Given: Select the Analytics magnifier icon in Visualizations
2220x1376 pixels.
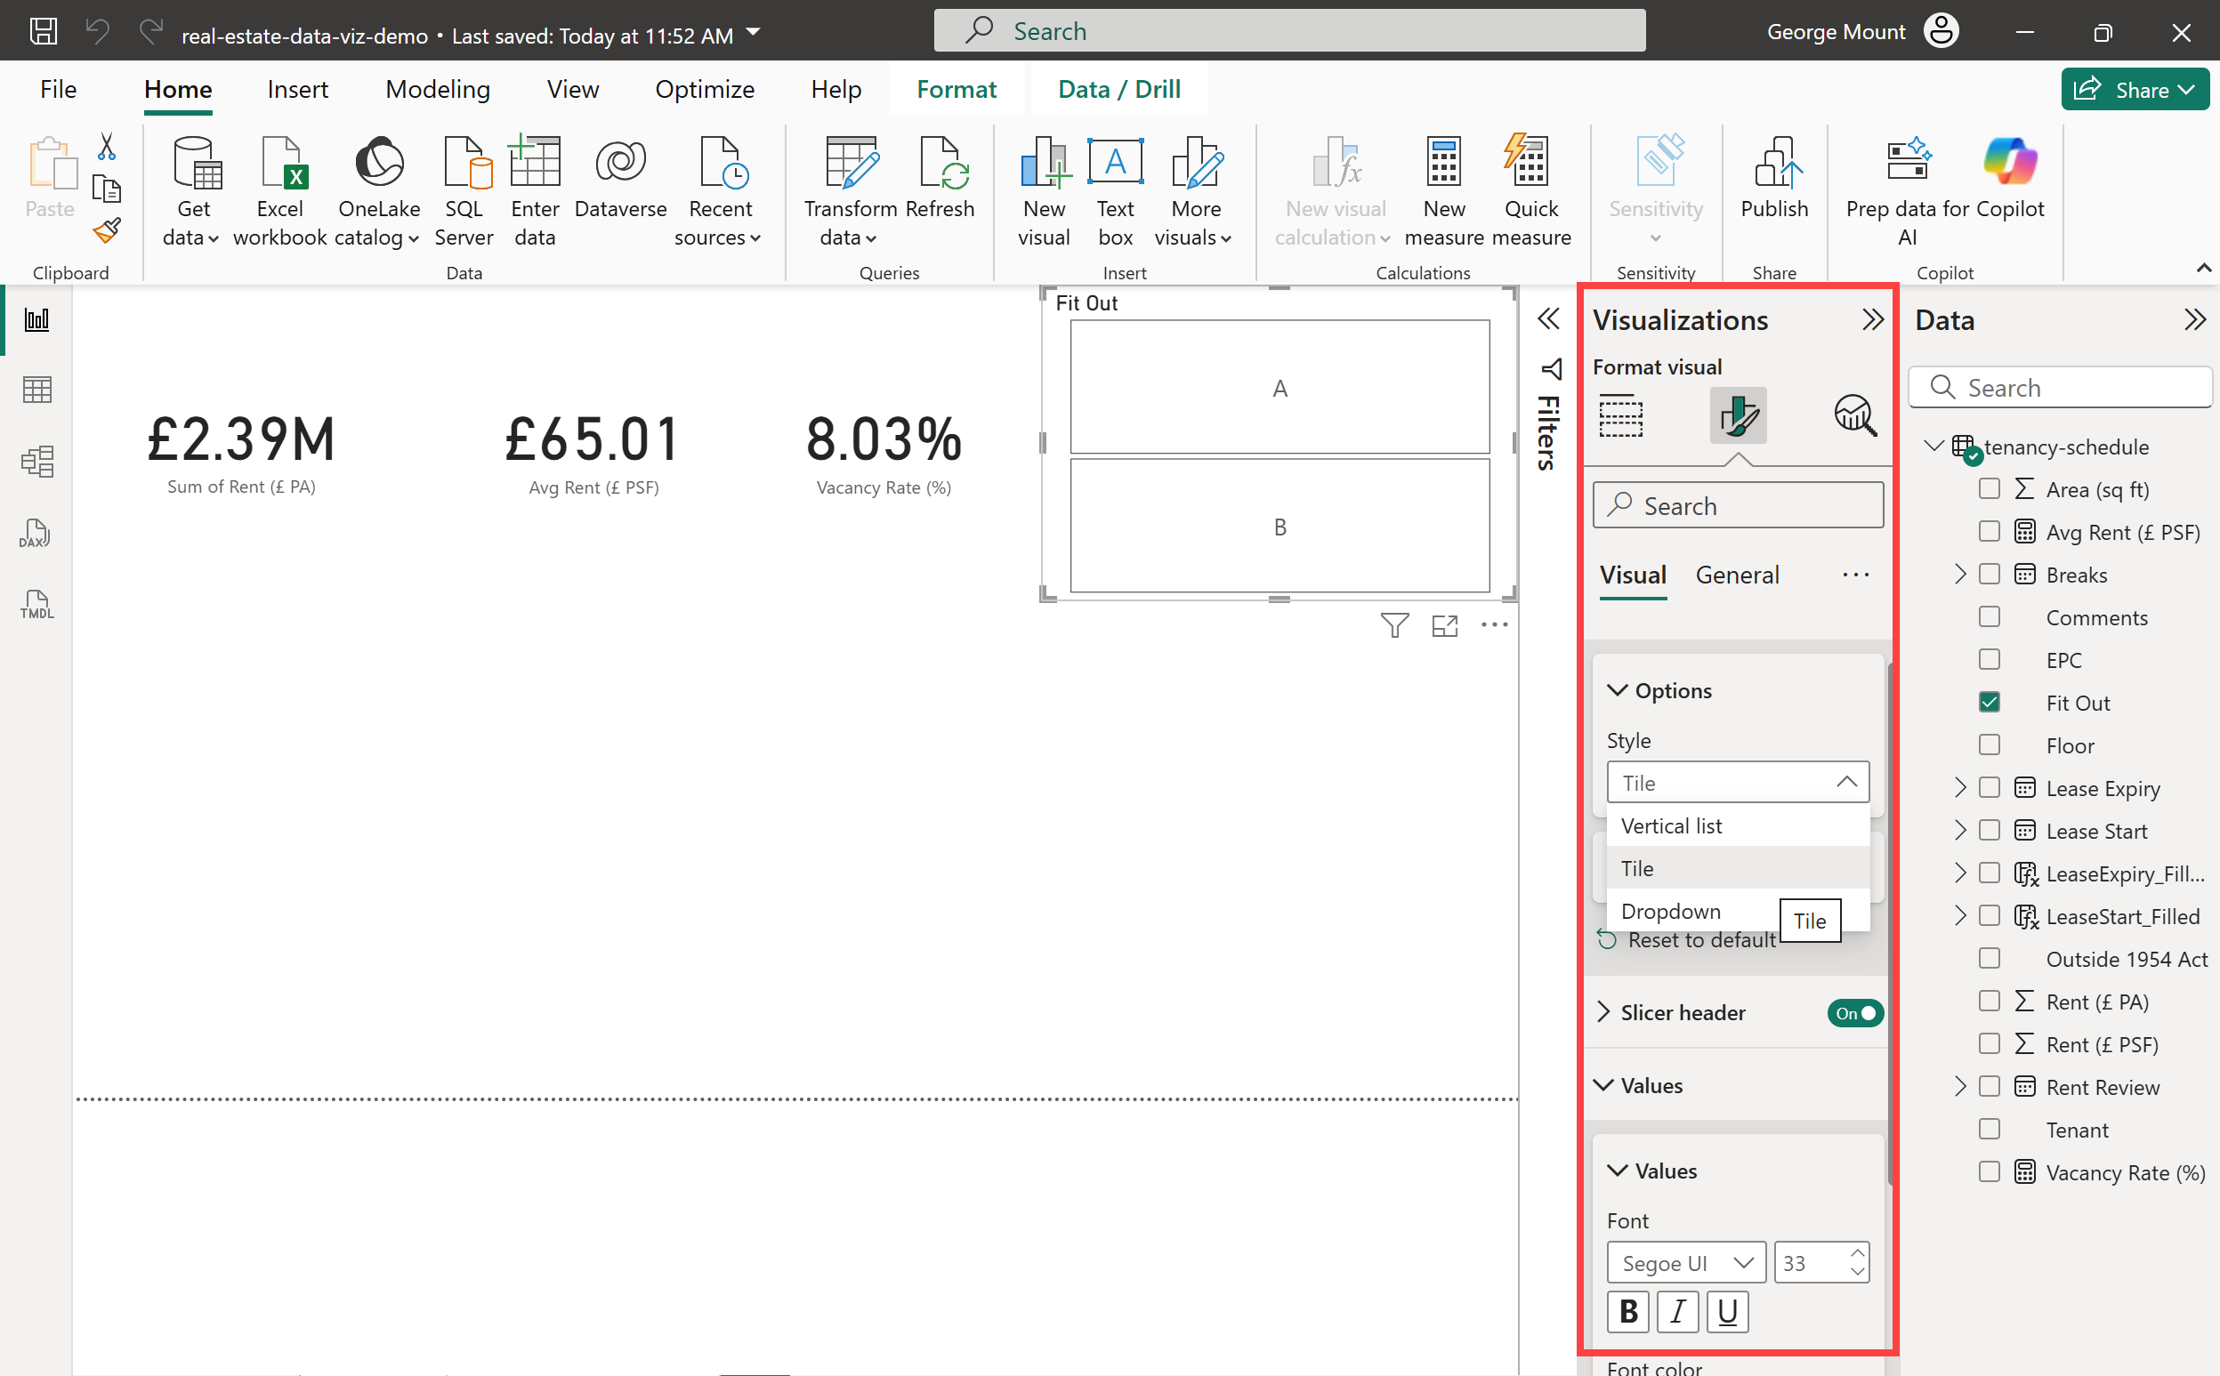Looking at the screenshot, I should click(x=1854, y=416).
